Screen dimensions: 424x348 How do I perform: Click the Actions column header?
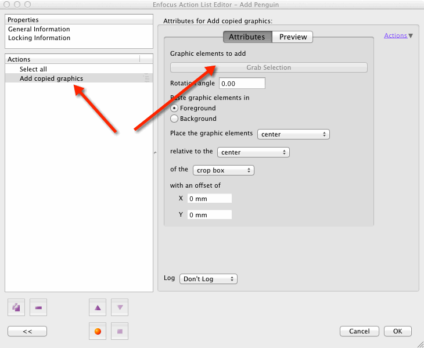click(x=72, y=59)
